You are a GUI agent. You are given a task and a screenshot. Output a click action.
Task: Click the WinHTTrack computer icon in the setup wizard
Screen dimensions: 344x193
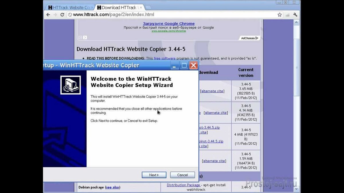click(71, 85)
